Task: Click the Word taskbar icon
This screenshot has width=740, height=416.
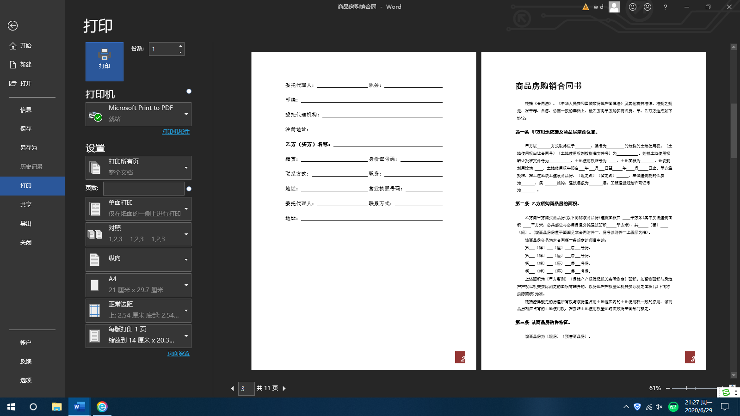Action: [80, 407]
